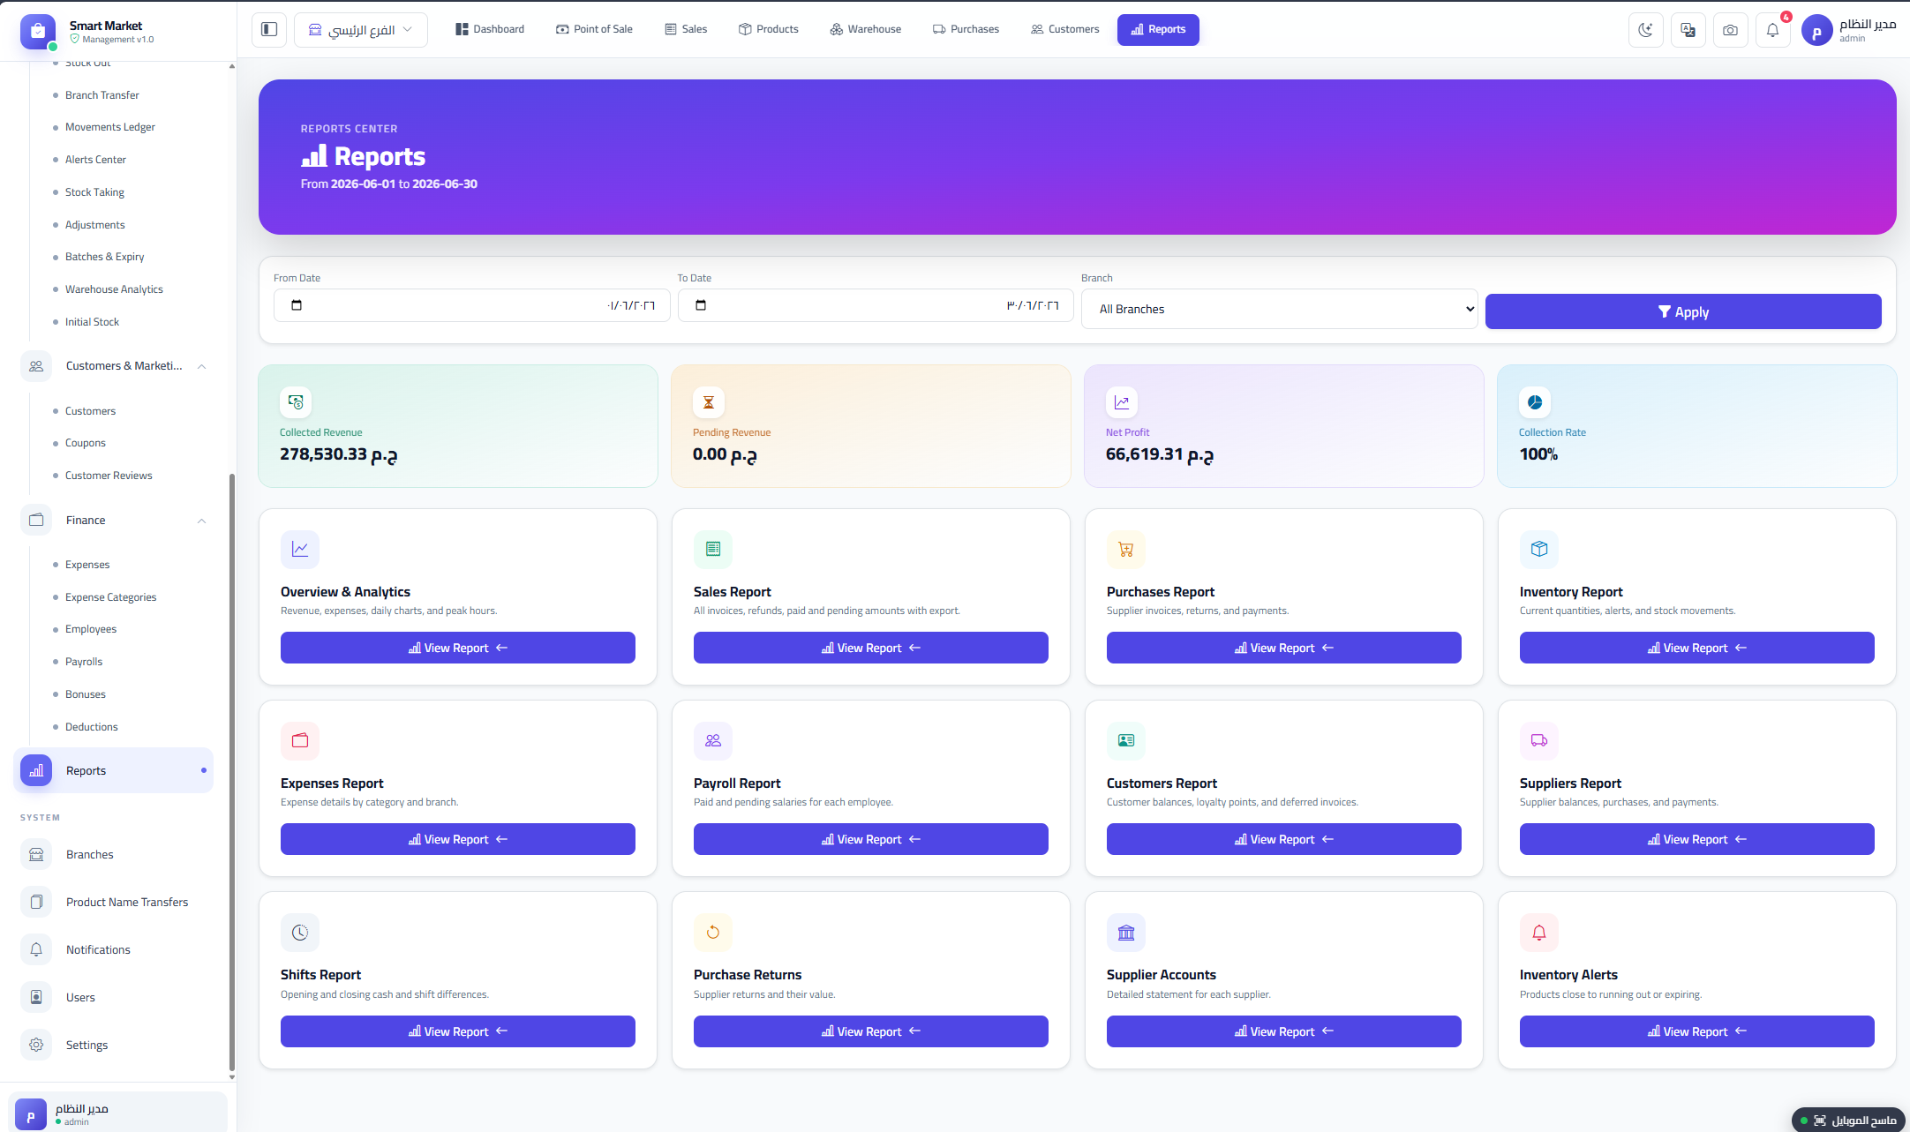Open the Dashboard tab

point(490,29)
